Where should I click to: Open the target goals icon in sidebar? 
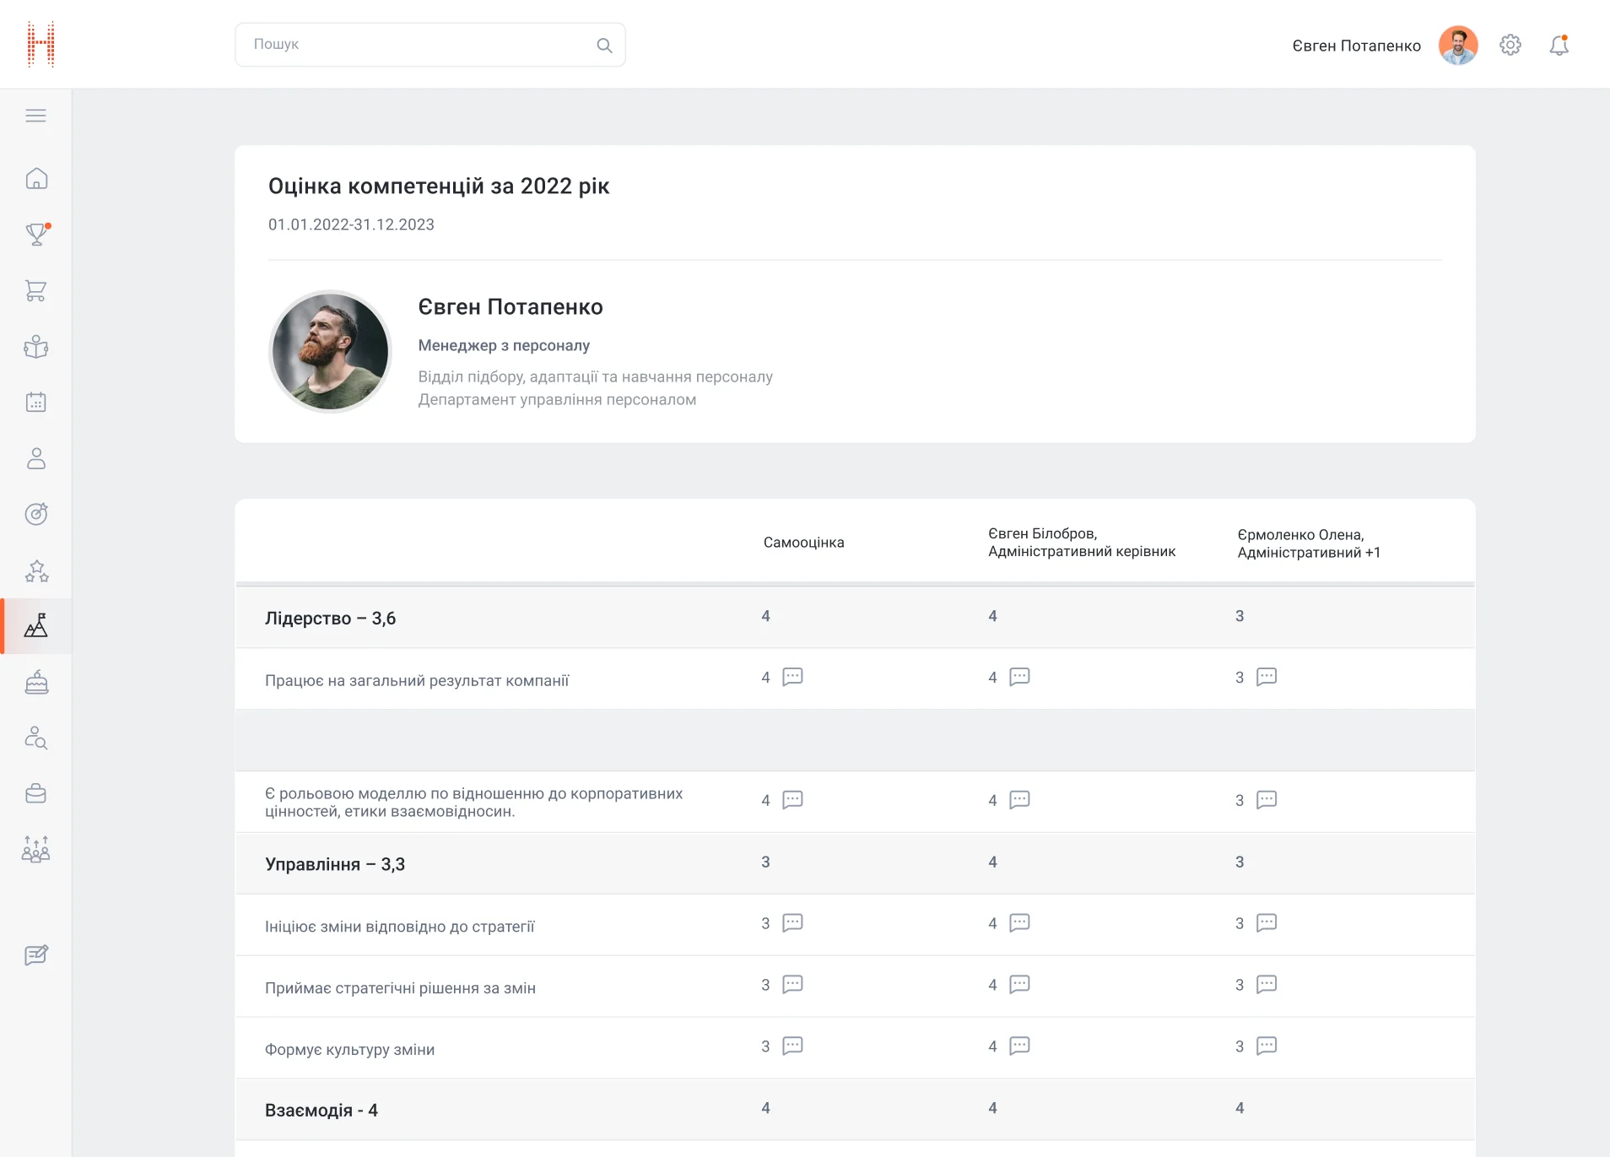click(x=36, y=514)
